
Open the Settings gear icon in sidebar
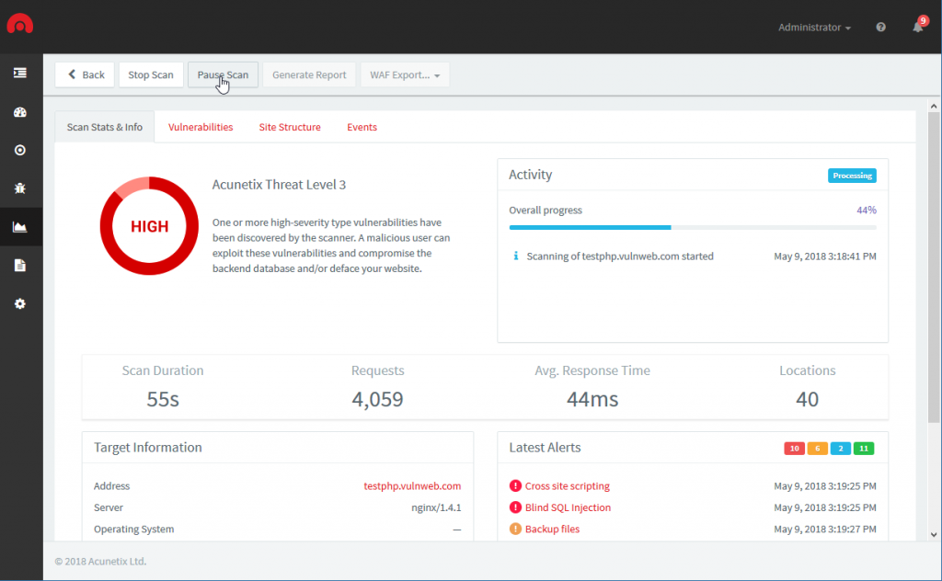coord(20,303)
